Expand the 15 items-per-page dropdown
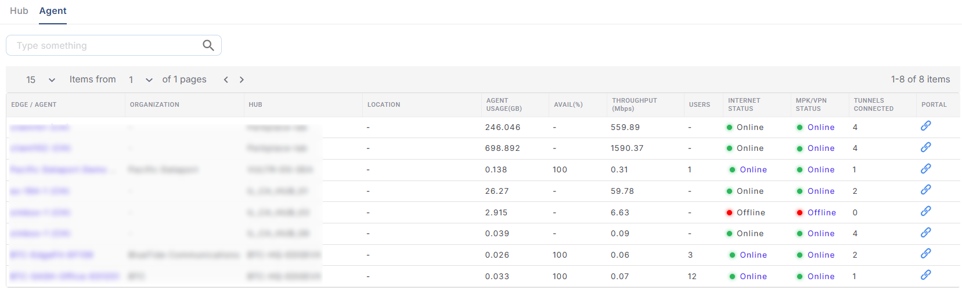 [41, 80]
